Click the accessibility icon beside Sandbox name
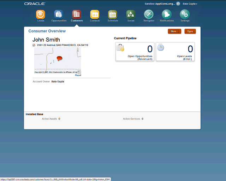Image resolution: width=226 pixels, height=181 pixels. (x=178, y=4)
